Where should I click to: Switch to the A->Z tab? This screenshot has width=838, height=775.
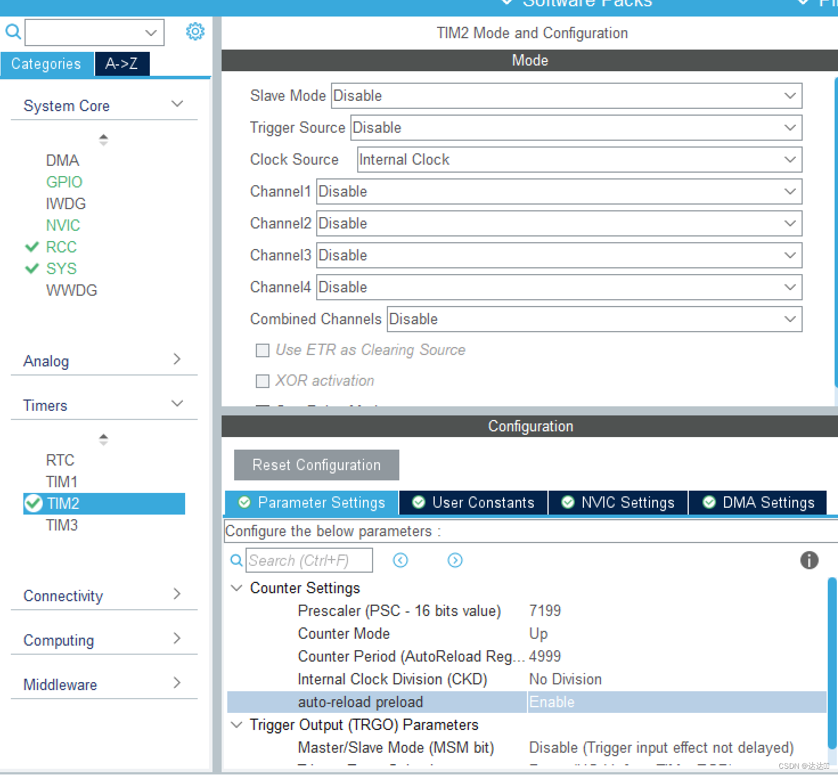coord(121,64)
